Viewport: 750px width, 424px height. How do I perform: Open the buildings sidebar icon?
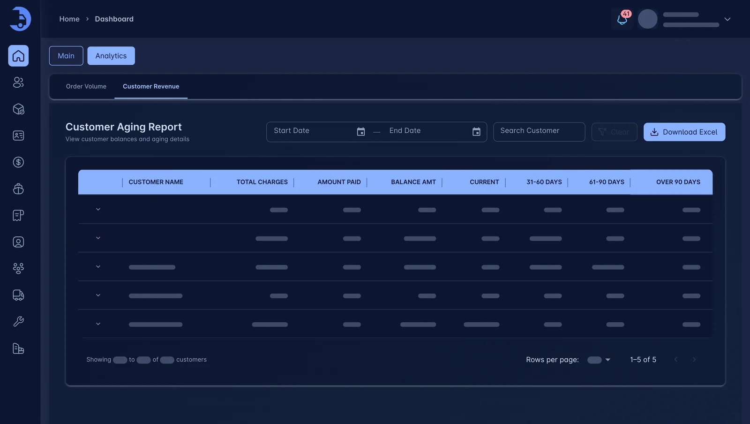click(18, 348)
